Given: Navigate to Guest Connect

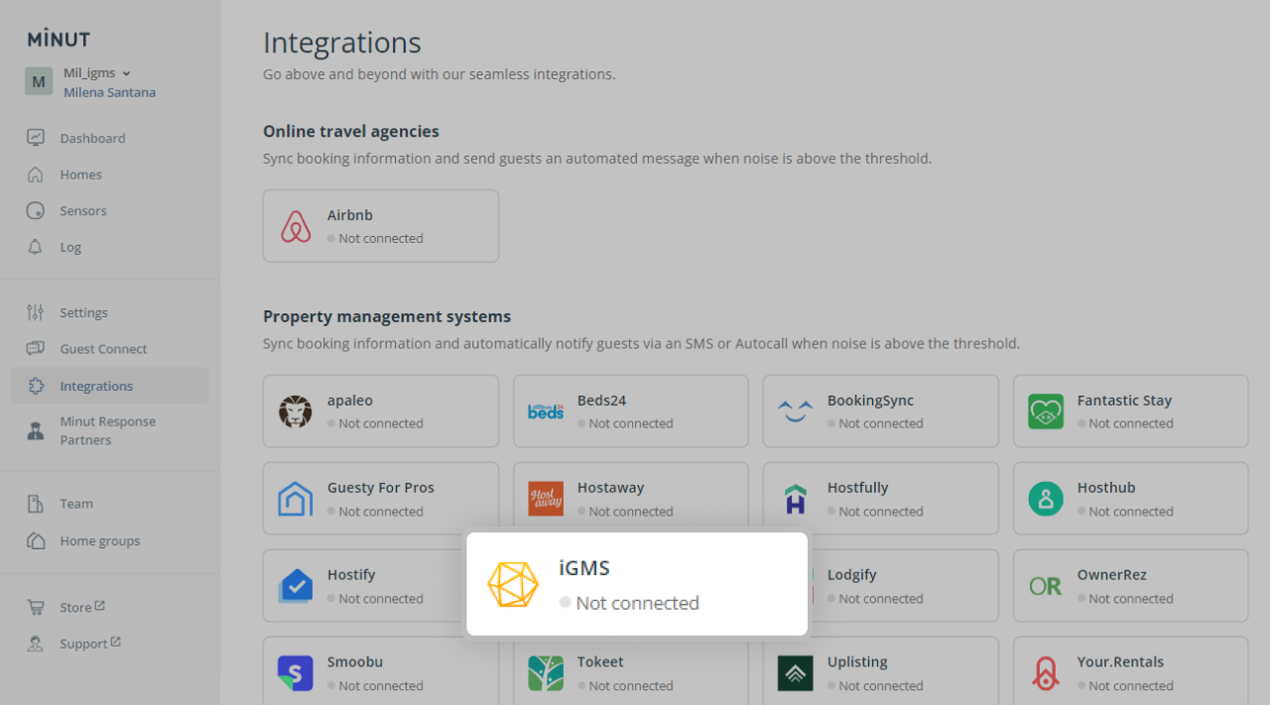Looking at the screenshot, I should tap(101, 348).
